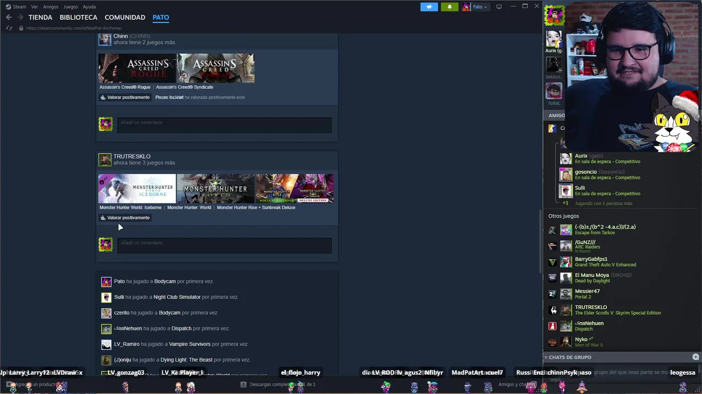The height and width of the screenshot is (394, 702).
Task: Click the Vampire Survivors link
Action: (x=190, y=344)
